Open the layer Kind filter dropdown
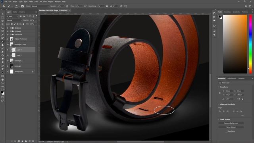The height and width of the screenshot is (143, 254). [x=13, y=16]
